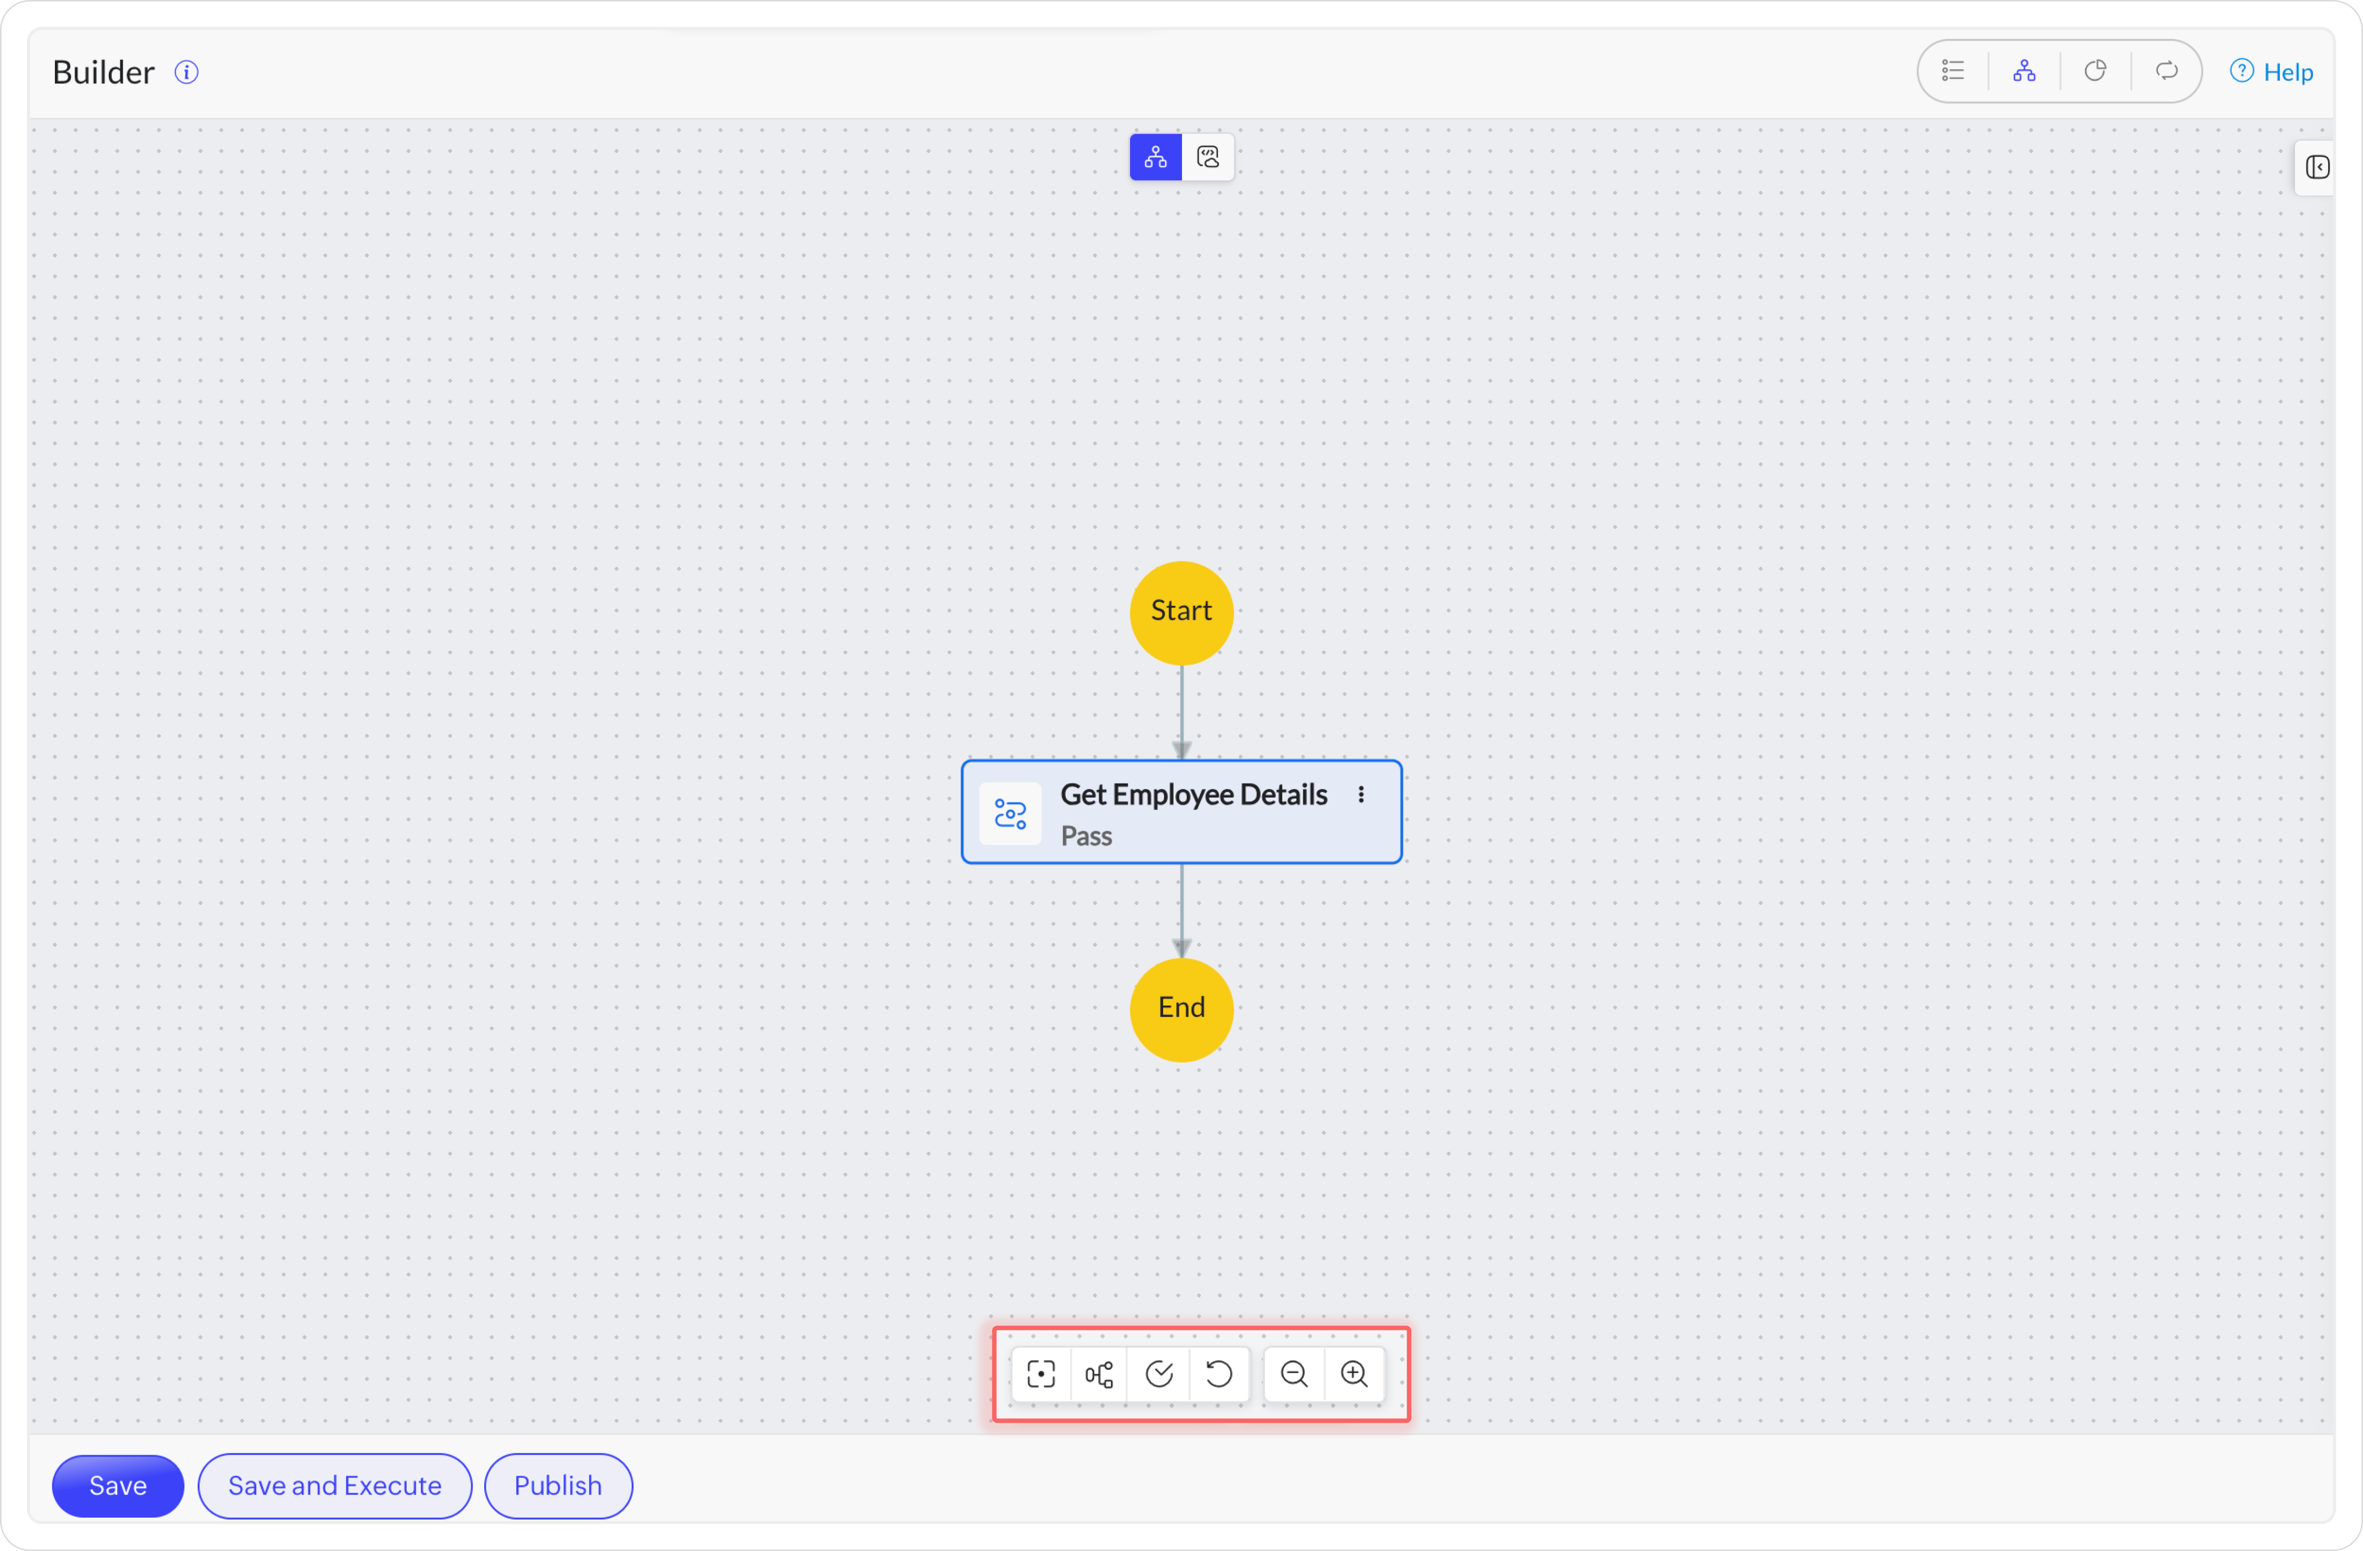Image resolution: width=2363 pixels, height=1551 pixels.
Task: Open the Help link
Action: click(x=2273, y=72)
